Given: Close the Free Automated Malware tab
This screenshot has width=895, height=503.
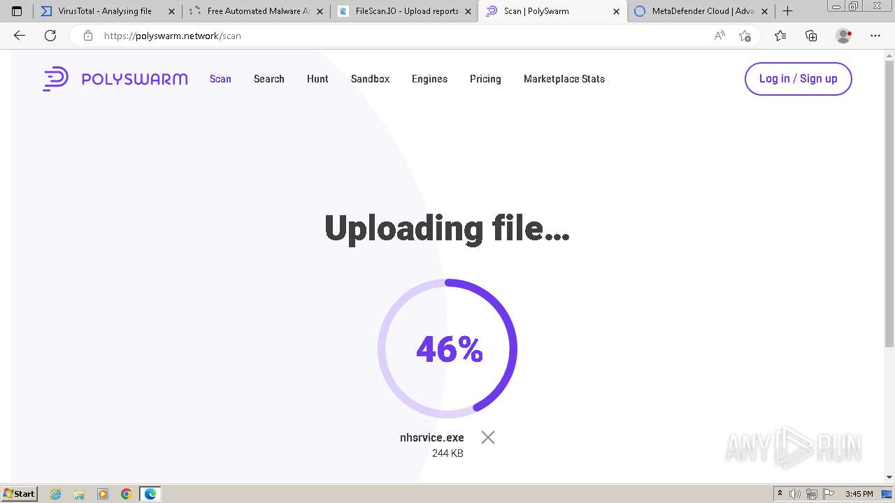Looking at the screenshot, I should (320, 11).
